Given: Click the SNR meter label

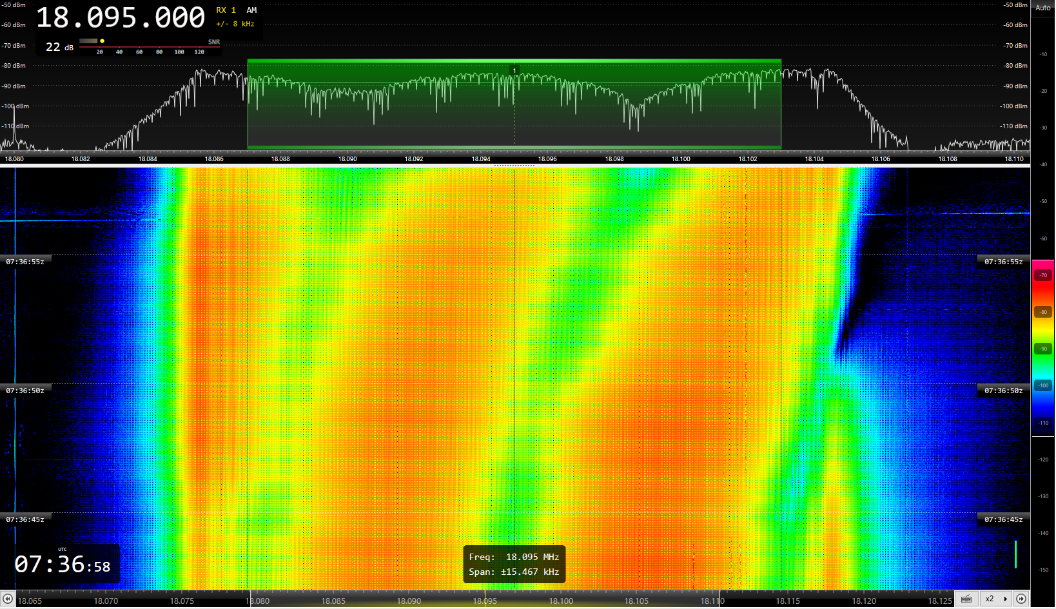Looking at the screenshot, I should click(213, 42).
